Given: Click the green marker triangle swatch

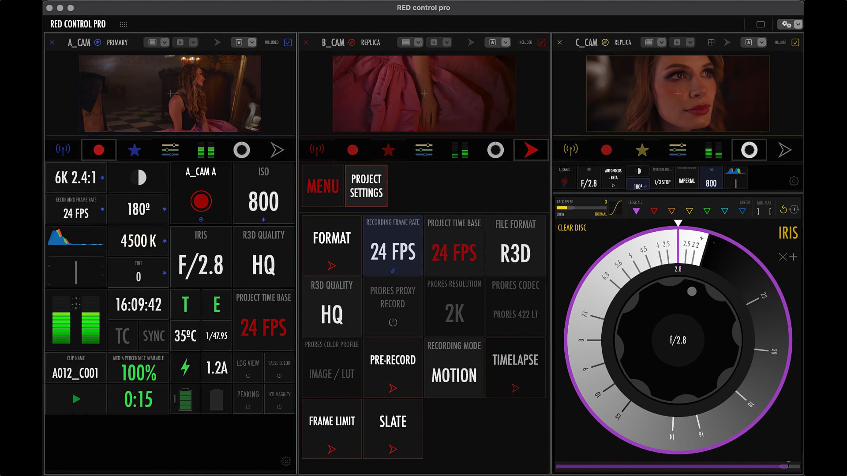Looking at the screenshot, I should coord(707,211).
